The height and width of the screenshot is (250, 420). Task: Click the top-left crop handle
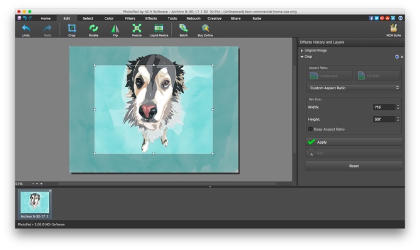click(95, 65)
